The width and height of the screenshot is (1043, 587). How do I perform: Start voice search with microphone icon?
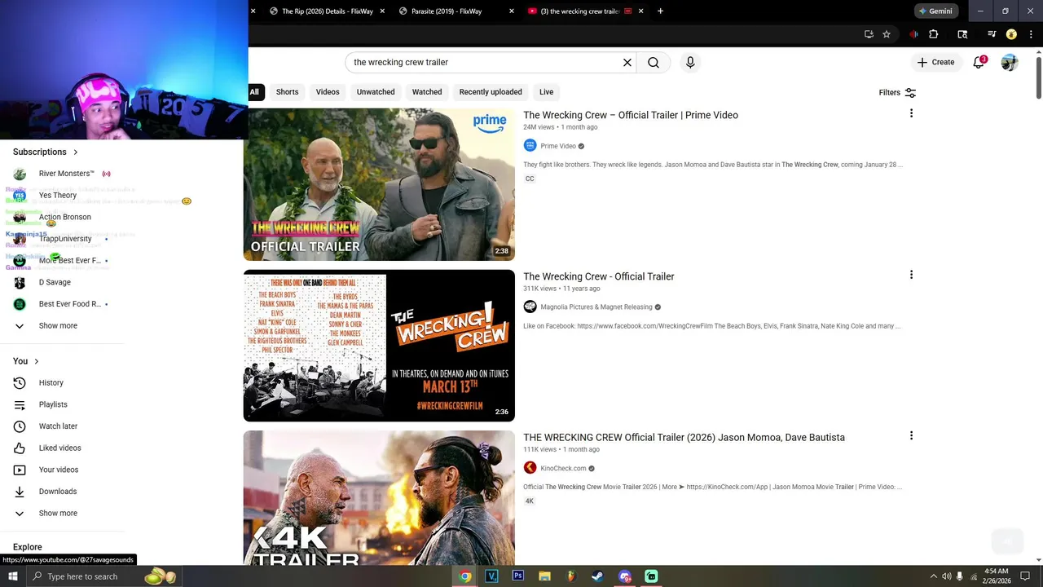690,62
